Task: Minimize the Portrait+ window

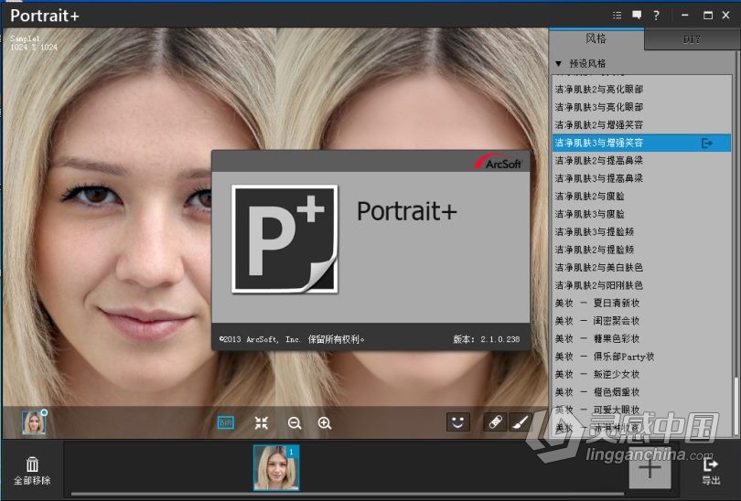Action: click(x=685, y=16)
